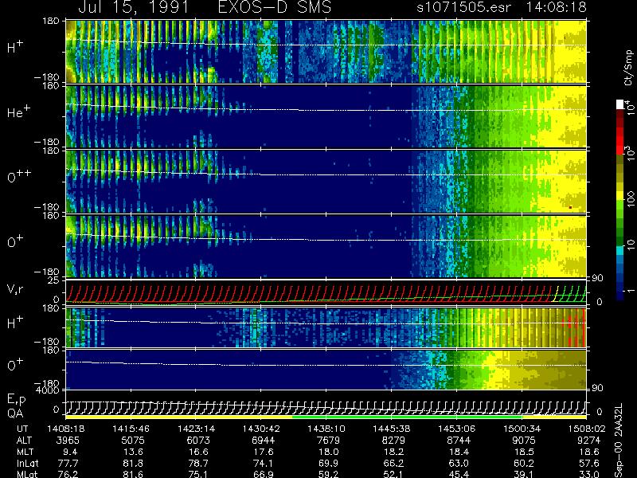
Task: Click the 'E,p' panel label
Action: click(16, 400)
